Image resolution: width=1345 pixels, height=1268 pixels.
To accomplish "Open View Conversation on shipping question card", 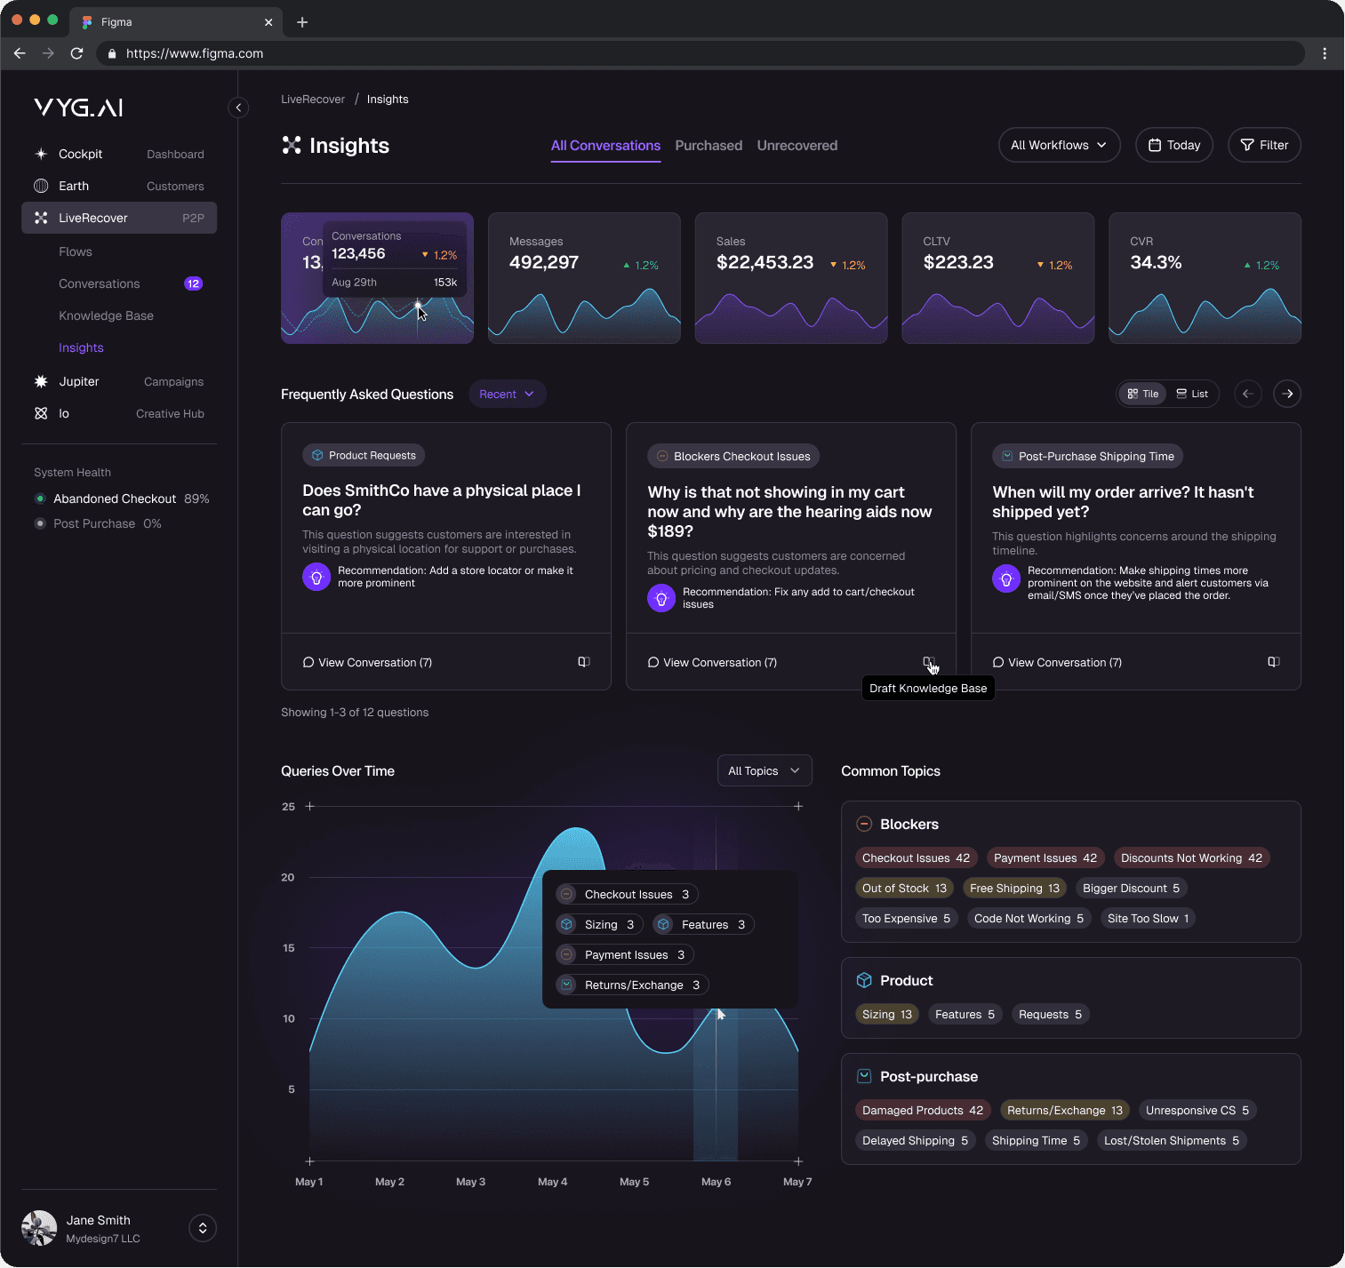I will click(1057, 662).
